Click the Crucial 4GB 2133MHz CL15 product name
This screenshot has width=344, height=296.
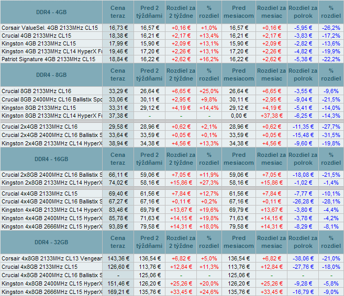(x=37, y=36)
